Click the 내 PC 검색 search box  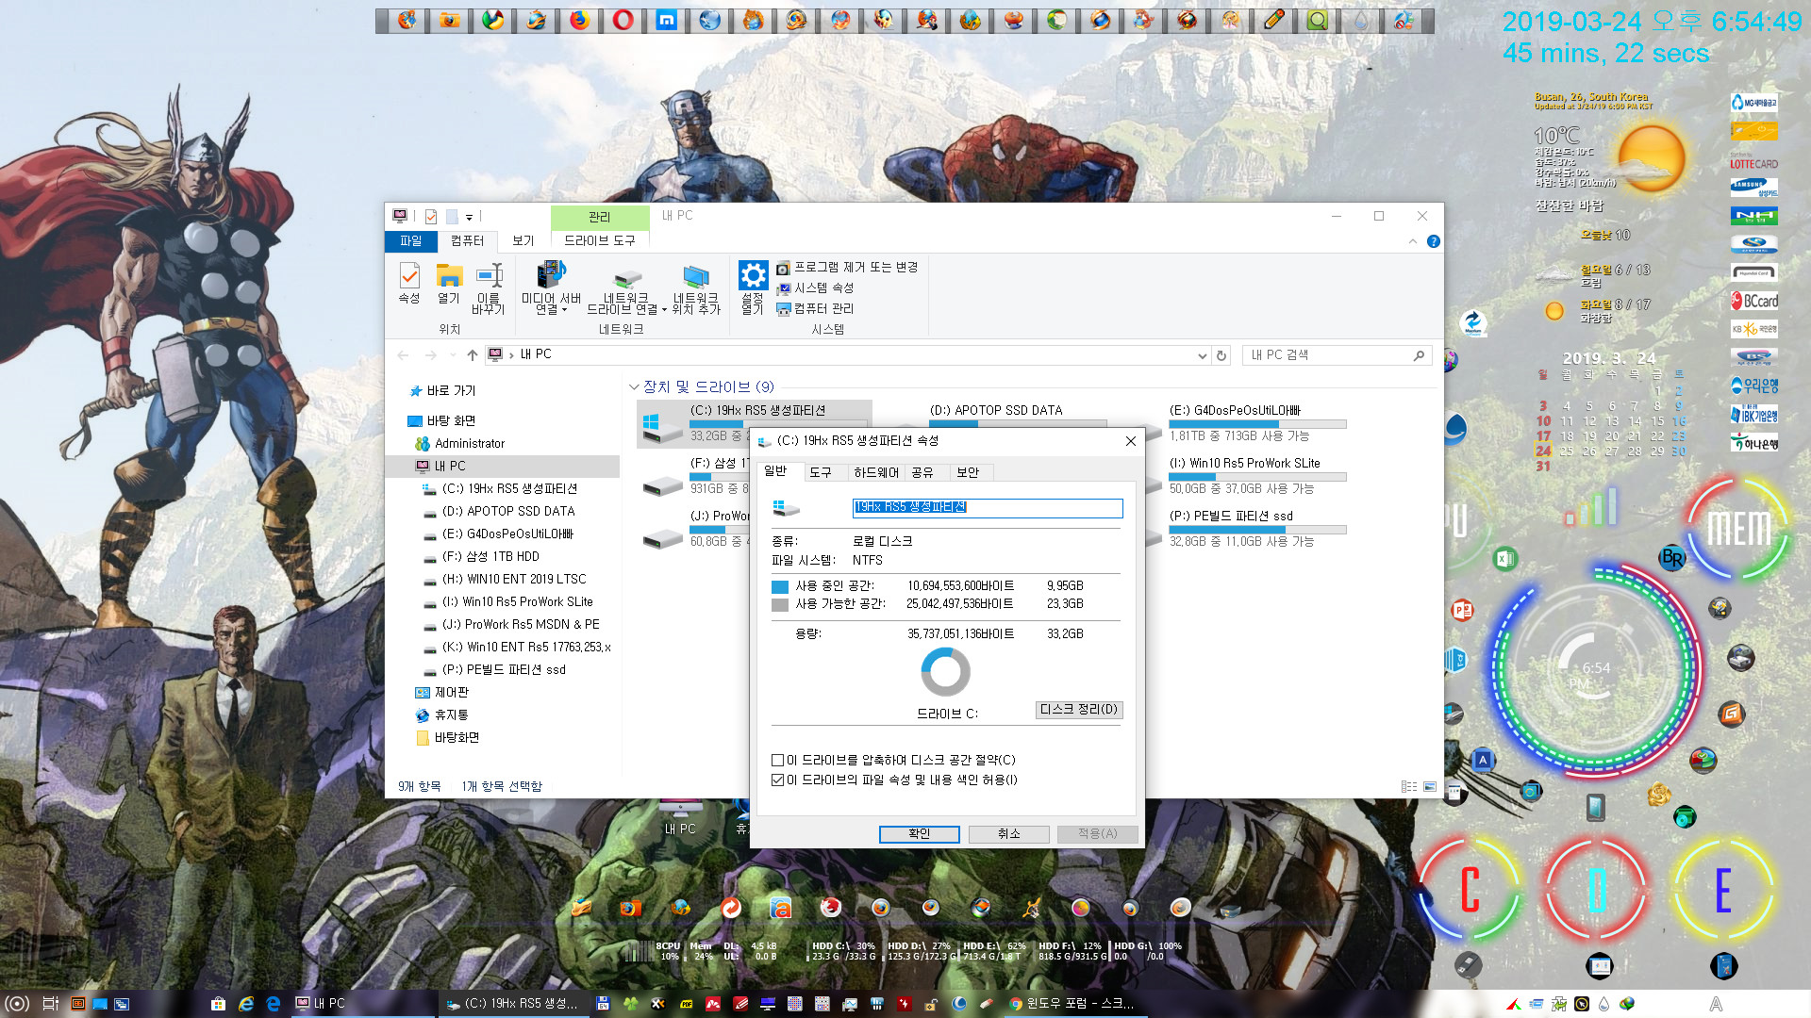(1337, 355)
